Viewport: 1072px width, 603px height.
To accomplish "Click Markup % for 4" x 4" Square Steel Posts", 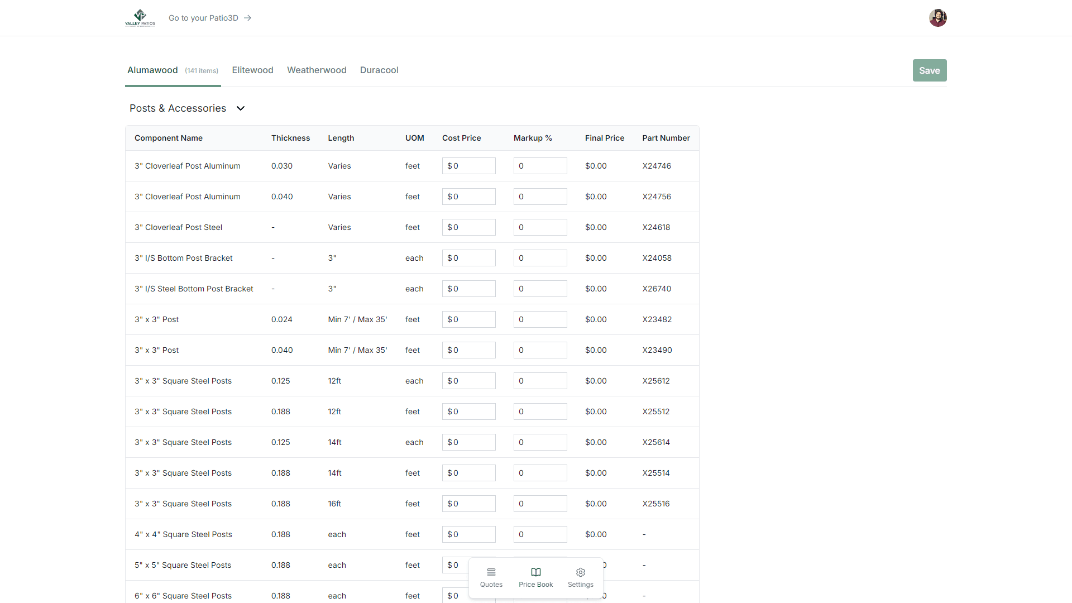I will pos(540,534).
